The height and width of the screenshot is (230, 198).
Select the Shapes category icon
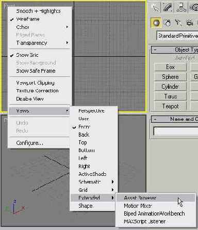[x=168, y=23]
